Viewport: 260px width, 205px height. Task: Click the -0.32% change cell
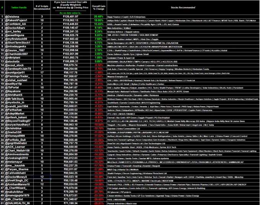coord(99,65)
